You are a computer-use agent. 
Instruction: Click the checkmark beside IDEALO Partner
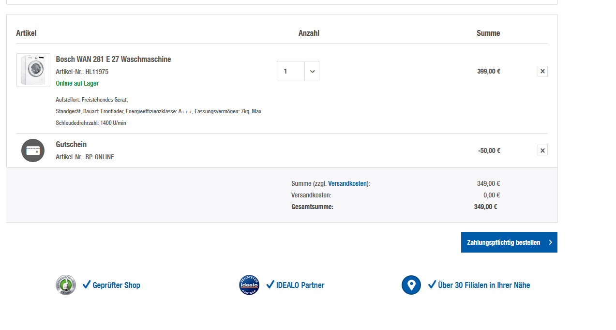coord(270,285)
